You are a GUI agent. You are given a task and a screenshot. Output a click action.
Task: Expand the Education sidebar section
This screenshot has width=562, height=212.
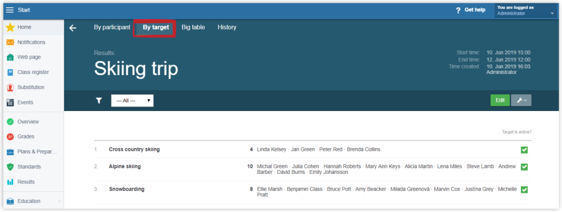[x=33, y=201]
